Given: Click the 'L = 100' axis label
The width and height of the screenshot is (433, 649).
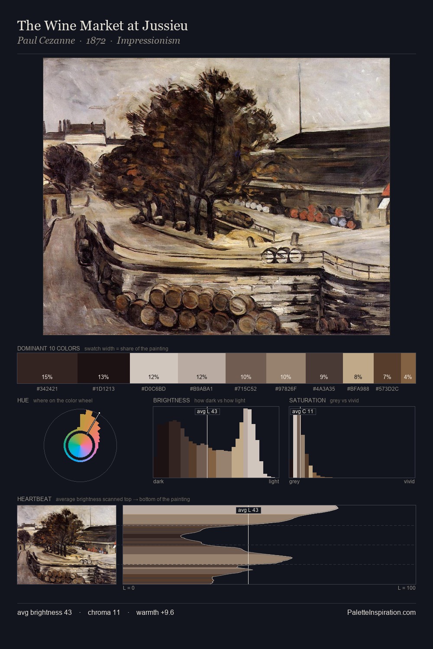Looking at the screenshot, I should pos(407,588).
